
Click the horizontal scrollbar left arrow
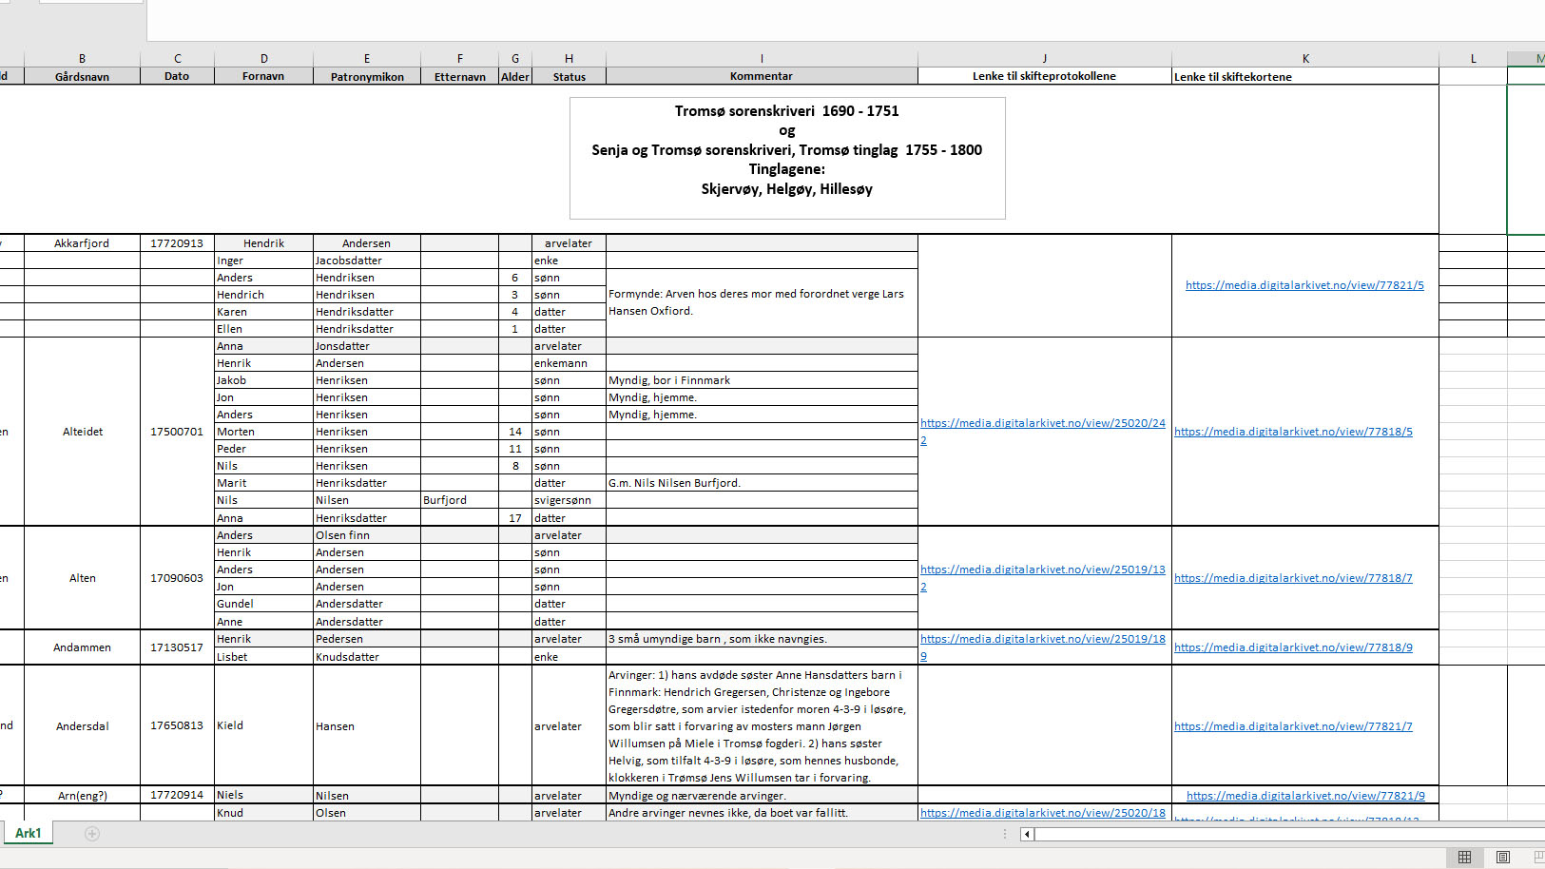point(1027,834)
